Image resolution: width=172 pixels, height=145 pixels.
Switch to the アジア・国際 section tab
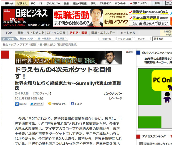pyautogui.click(x=78, y=33)
